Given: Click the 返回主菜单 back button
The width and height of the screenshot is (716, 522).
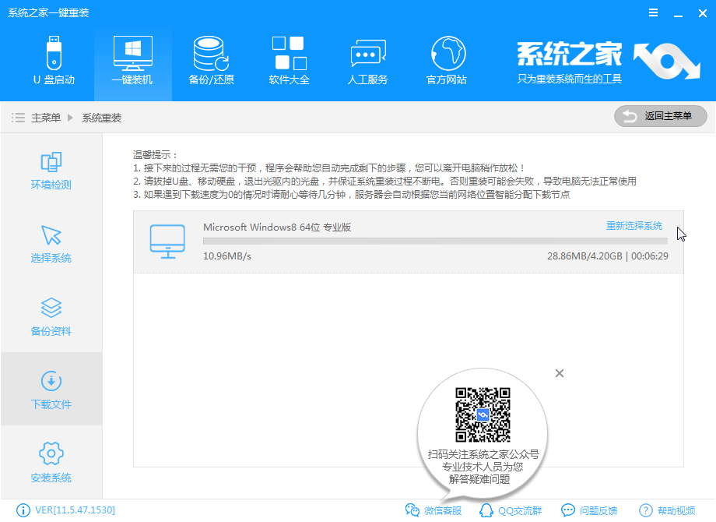Looking at the screenshot, I should pyautogui.click(x=660, y=116).
